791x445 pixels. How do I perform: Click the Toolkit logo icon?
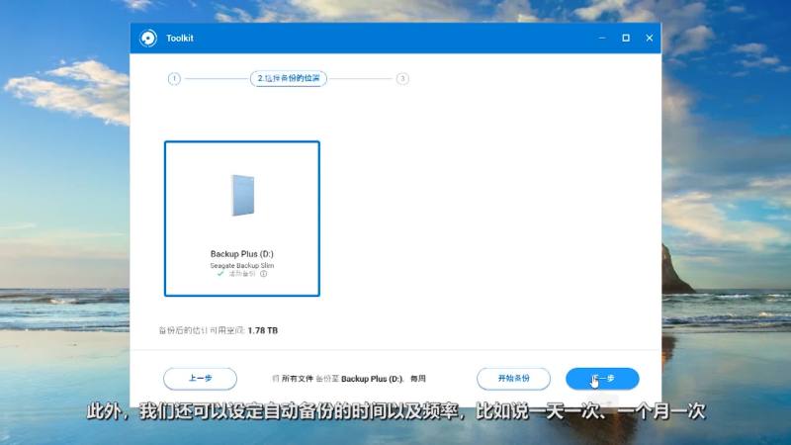coord(148,39)
